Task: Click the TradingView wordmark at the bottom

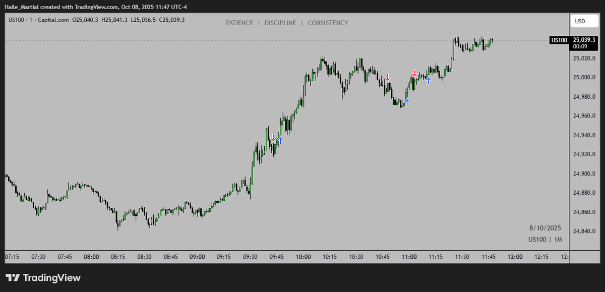Action: (x=53, y=278)
